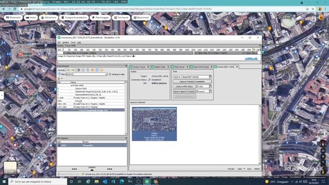Click the clock timing icon in Event Browser
329x185 pixels.
pyautogui.click(x=83, y=70)
